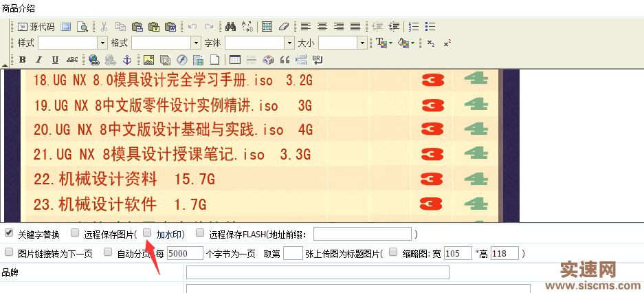Open the Replace text icon
The image size is (644, 293).
247,27
